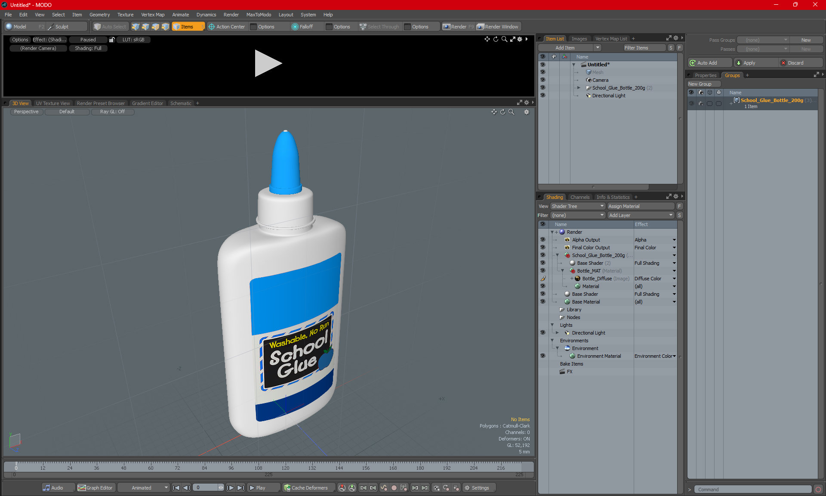Image resolution: width=826 pixels, height=496 pixels.
Task: Open the MaxToModo menu
Action: click(x=259, y=15)
